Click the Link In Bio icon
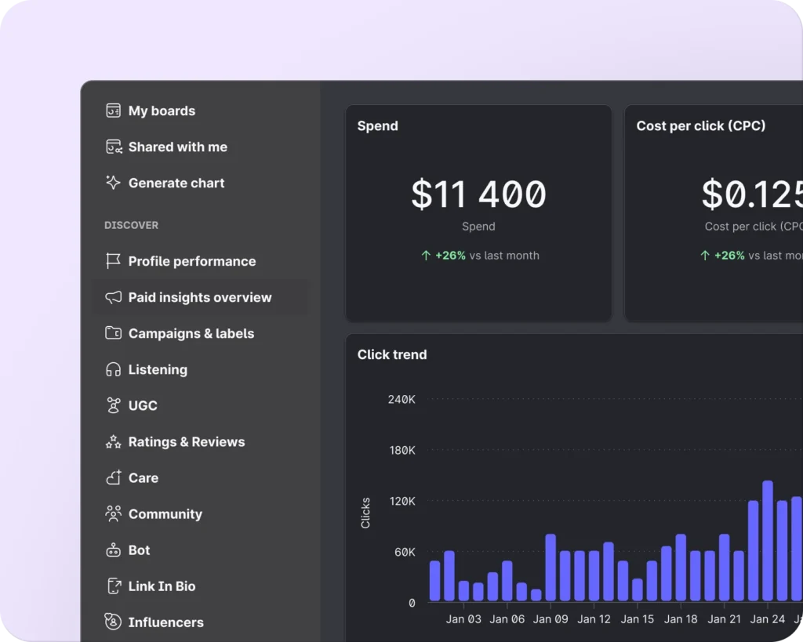Screen dimensions: 803x642 pos(113,586)
